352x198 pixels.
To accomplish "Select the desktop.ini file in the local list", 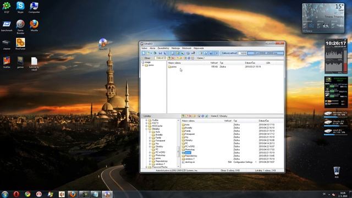I will 189,162.
